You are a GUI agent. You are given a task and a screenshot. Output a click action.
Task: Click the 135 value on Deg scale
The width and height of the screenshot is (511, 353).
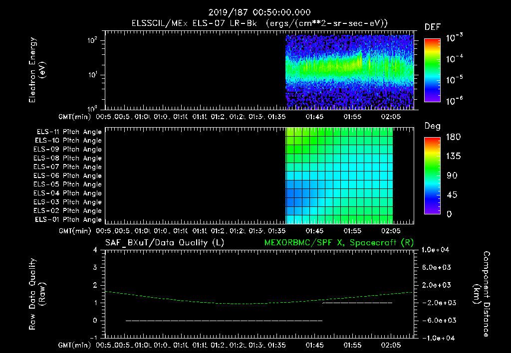(x=453, y=157)
